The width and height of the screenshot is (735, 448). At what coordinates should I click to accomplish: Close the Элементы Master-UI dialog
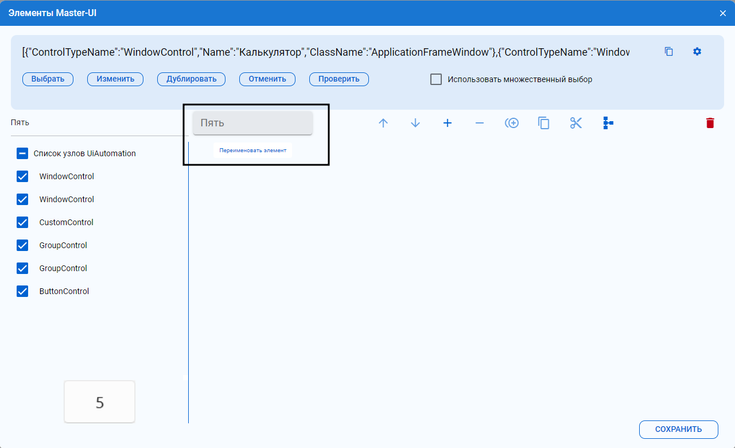pos(723,13)
